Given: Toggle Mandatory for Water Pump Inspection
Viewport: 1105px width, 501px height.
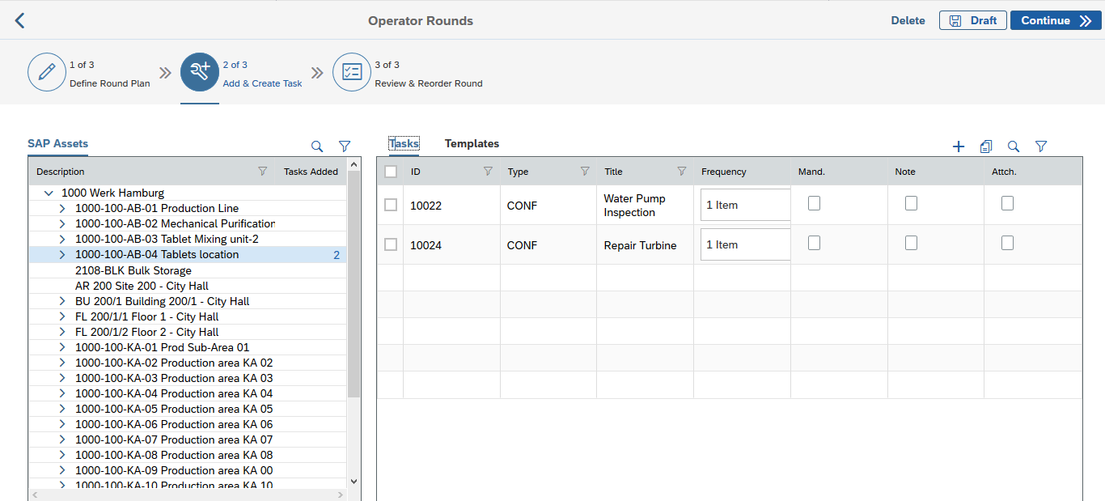Looking at the screenshot, I should click(815, 204).
